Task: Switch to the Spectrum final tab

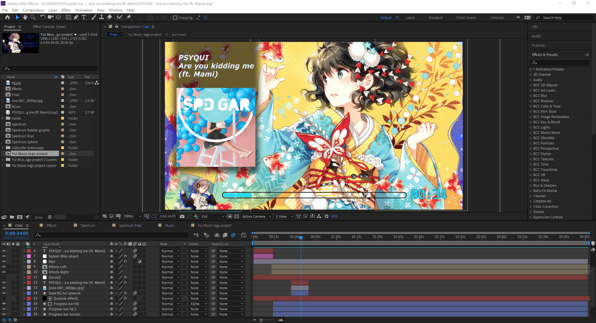Action: (130, 225)
